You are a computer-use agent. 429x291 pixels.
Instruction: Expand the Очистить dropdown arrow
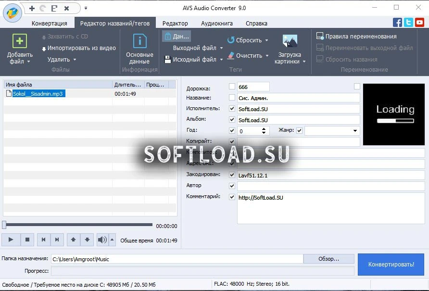[x=267, y=56]
